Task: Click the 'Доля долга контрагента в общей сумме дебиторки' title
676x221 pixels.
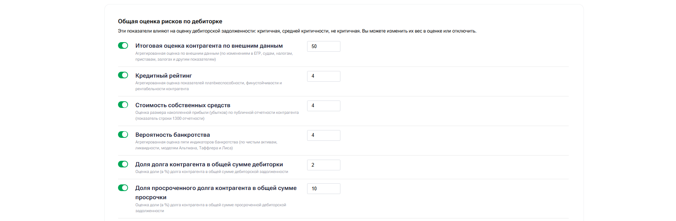Action: (209, 164)
